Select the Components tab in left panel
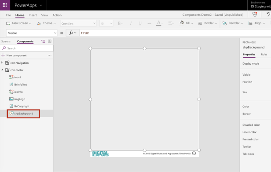The width and height of the screenshot is (271, 172). click(x=25, y=41)
